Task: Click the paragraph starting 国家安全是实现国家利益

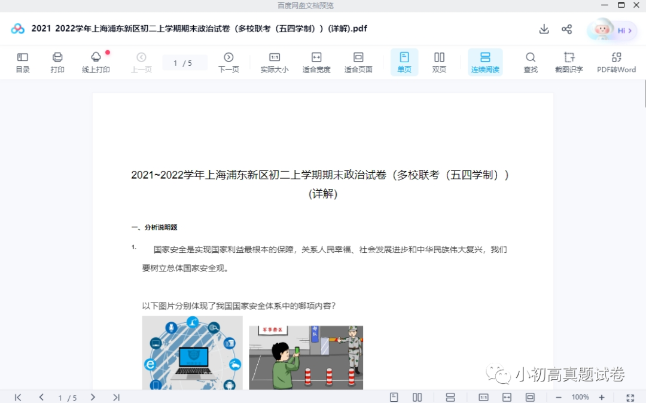Action: point(324,258)
